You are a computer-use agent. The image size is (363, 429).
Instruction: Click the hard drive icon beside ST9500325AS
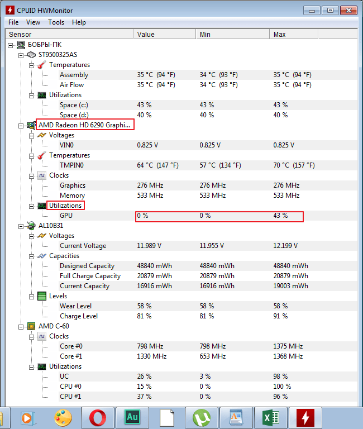click(31, 55)
